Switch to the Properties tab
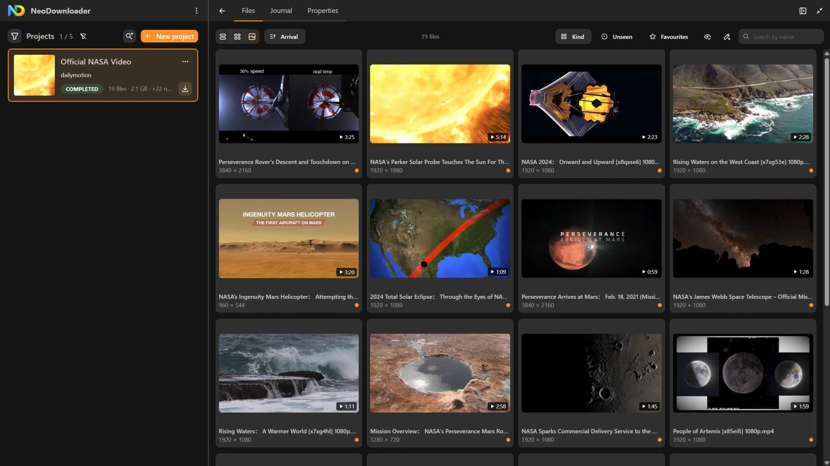This screenshot has height=466, width=830. [x=323, y=11]
